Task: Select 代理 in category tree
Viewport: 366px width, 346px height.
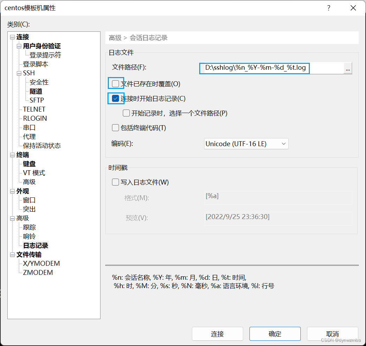Action: tap(29, 137)
